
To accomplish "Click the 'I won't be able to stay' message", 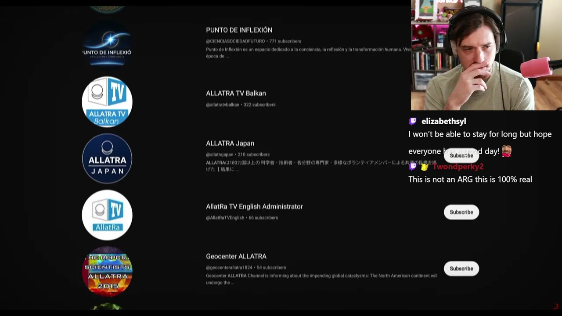I will (x=480, y=143).
